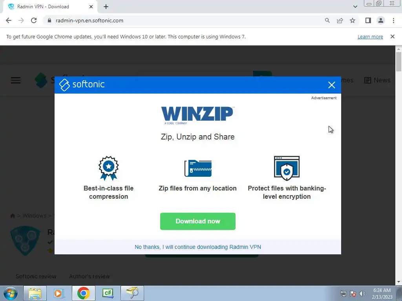Click the Action Center flag icon
402x301 pixels.
(353, 294)
